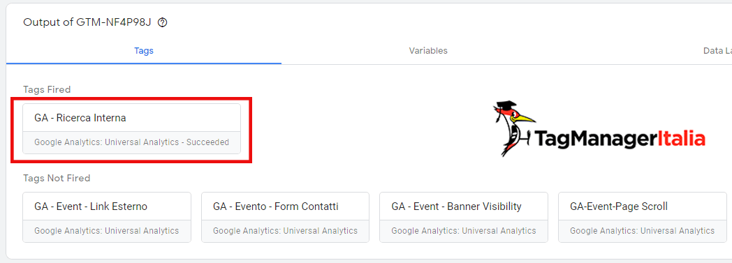The image size is (732, 263).
Task: Select GA - Evento - Form Contatti tag
Action: click(x=285, y=217)
